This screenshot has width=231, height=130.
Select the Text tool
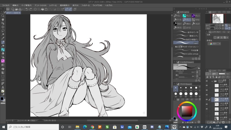coord(3,87)
